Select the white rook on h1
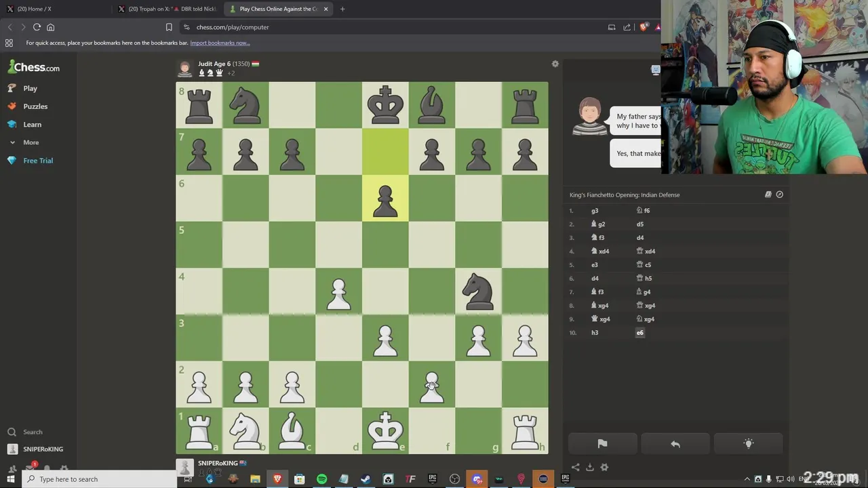868x488 pixels. [525, 430]
